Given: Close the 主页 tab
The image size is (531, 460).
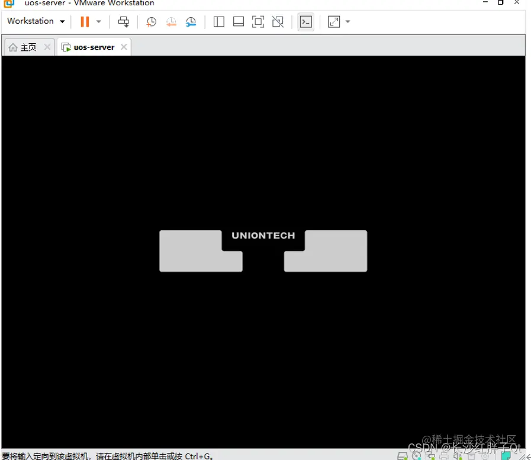Looking at the screenshot, I should [47, 47].
